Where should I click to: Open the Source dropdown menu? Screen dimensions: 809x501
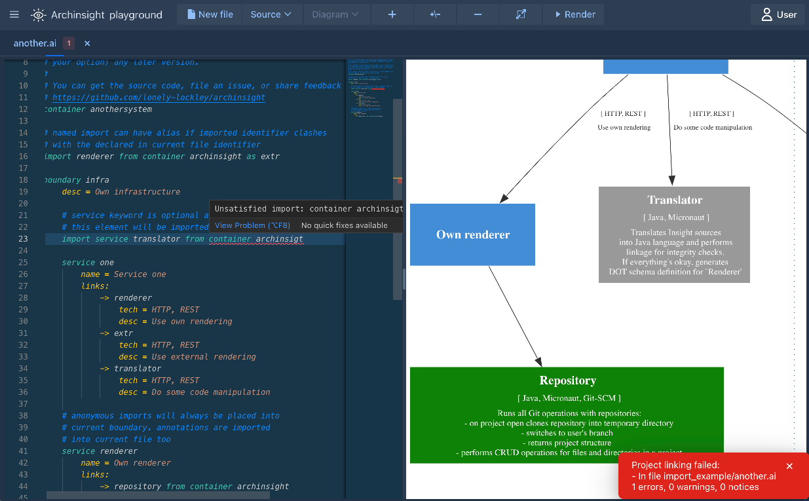pyautogui.click(x=271, y=14)
